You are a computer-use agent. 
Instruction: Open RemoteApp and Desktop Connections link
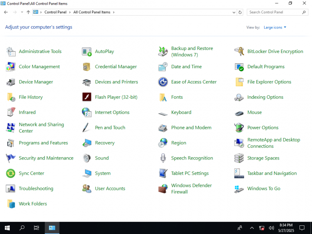click(x=274, y=143)
